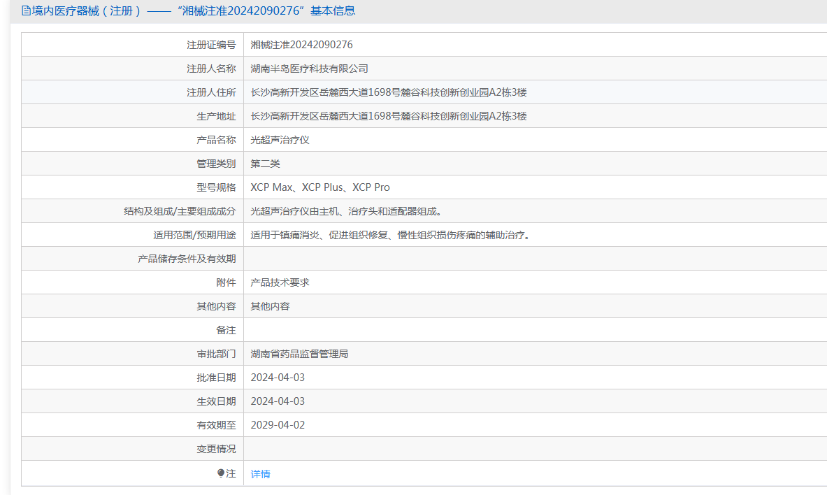
Task: Click the 变更情况 label
Action: pos(216,449)
